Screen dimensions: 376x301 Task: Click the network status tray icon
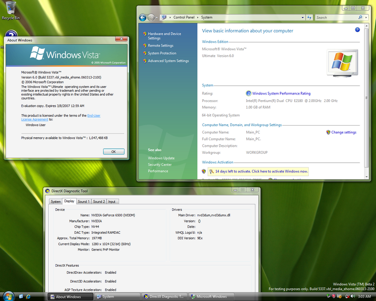[347, 296]
